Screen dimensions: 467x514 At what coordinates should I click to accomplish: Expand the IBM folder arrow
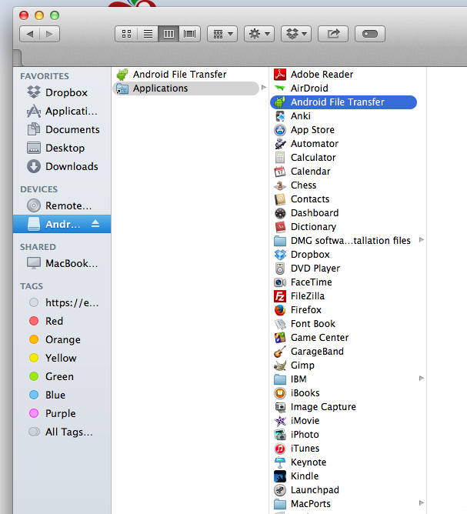pyautogui.click(x=422, y=379)
